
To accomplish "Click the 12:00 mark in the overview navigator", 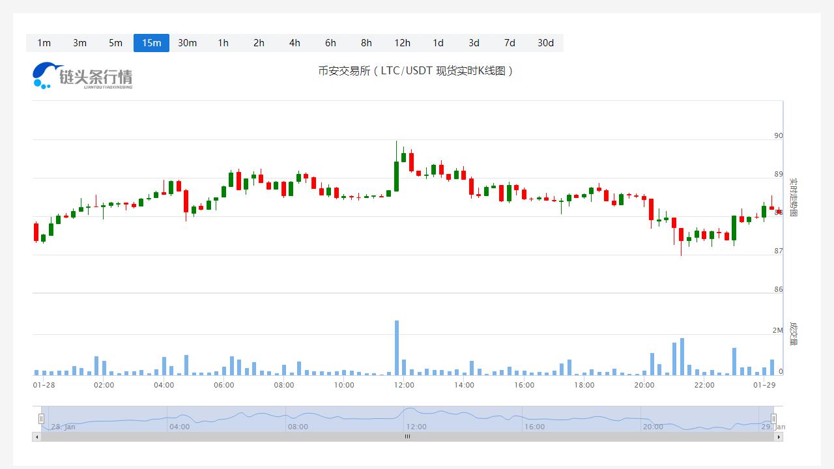I will pyautogui.click(x=416, y=427).
